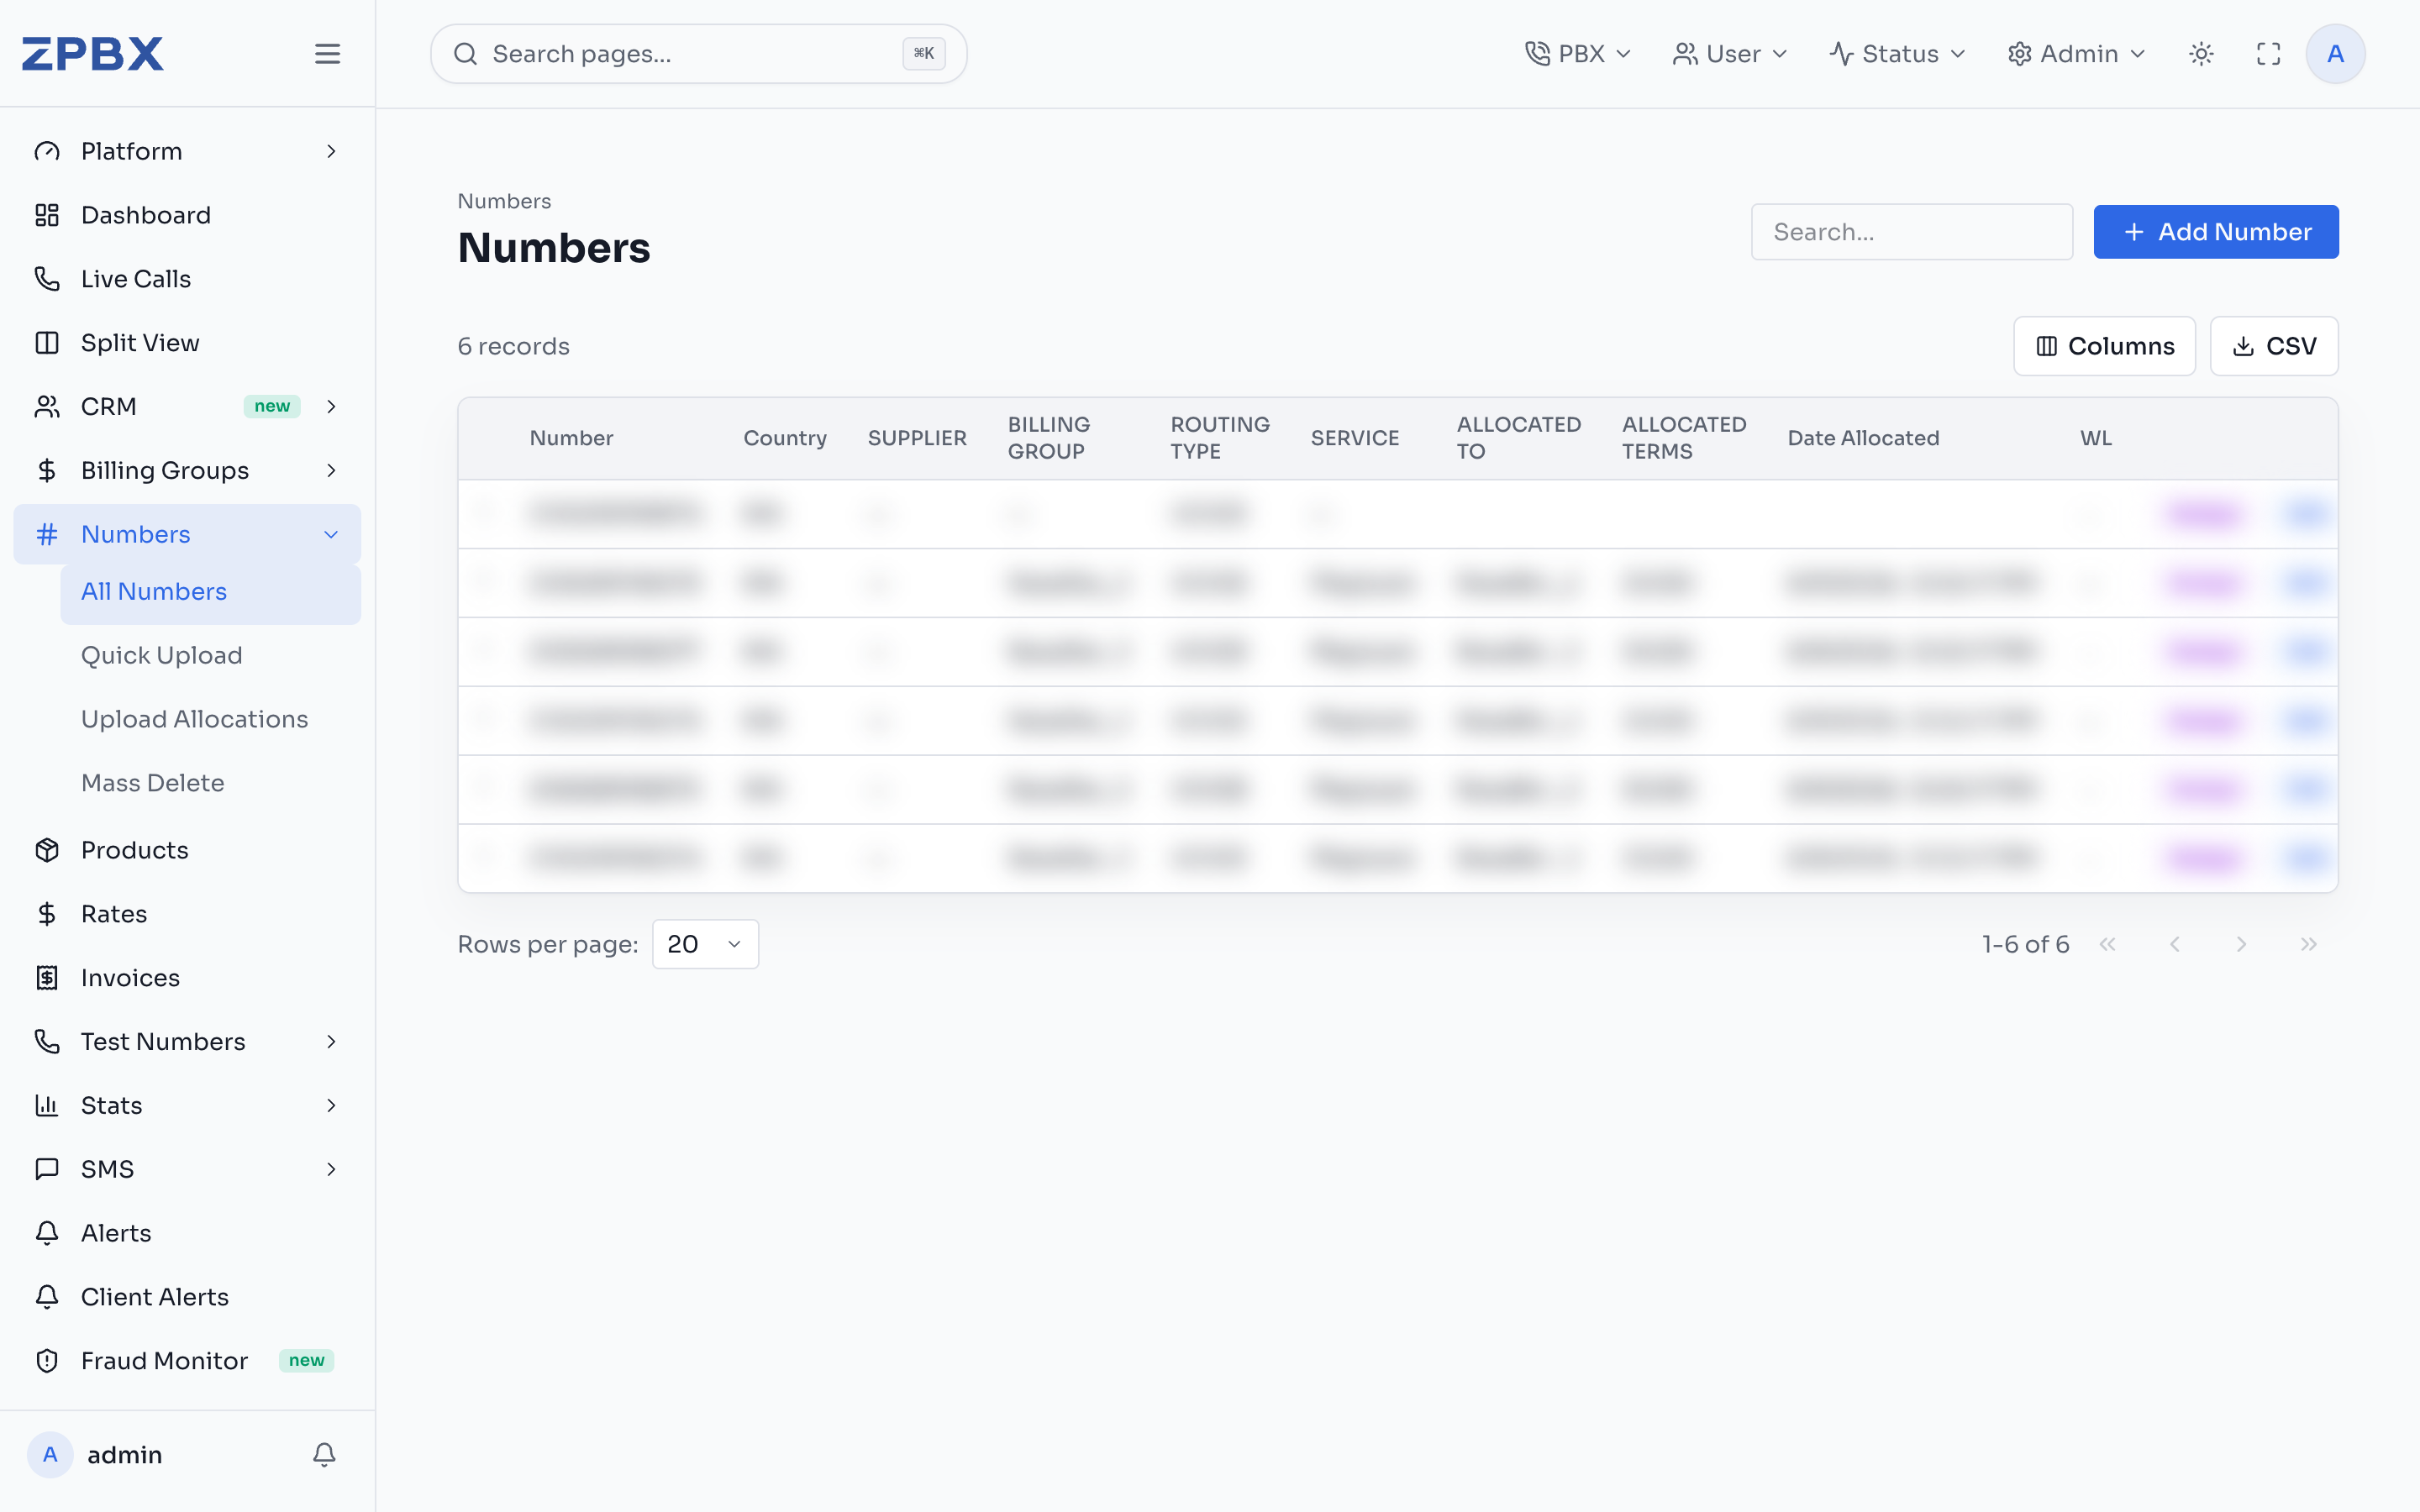Go to Rates page
2420x1512 pixels.
(187, 914)
